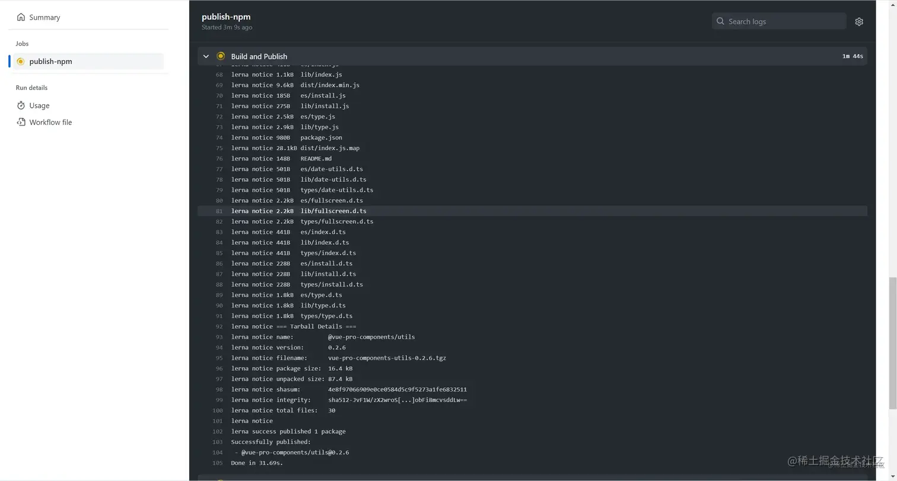This screenshot has height=481, width=897.
Task: Click line number 98 shasum entry
Action: pos(219,389)
